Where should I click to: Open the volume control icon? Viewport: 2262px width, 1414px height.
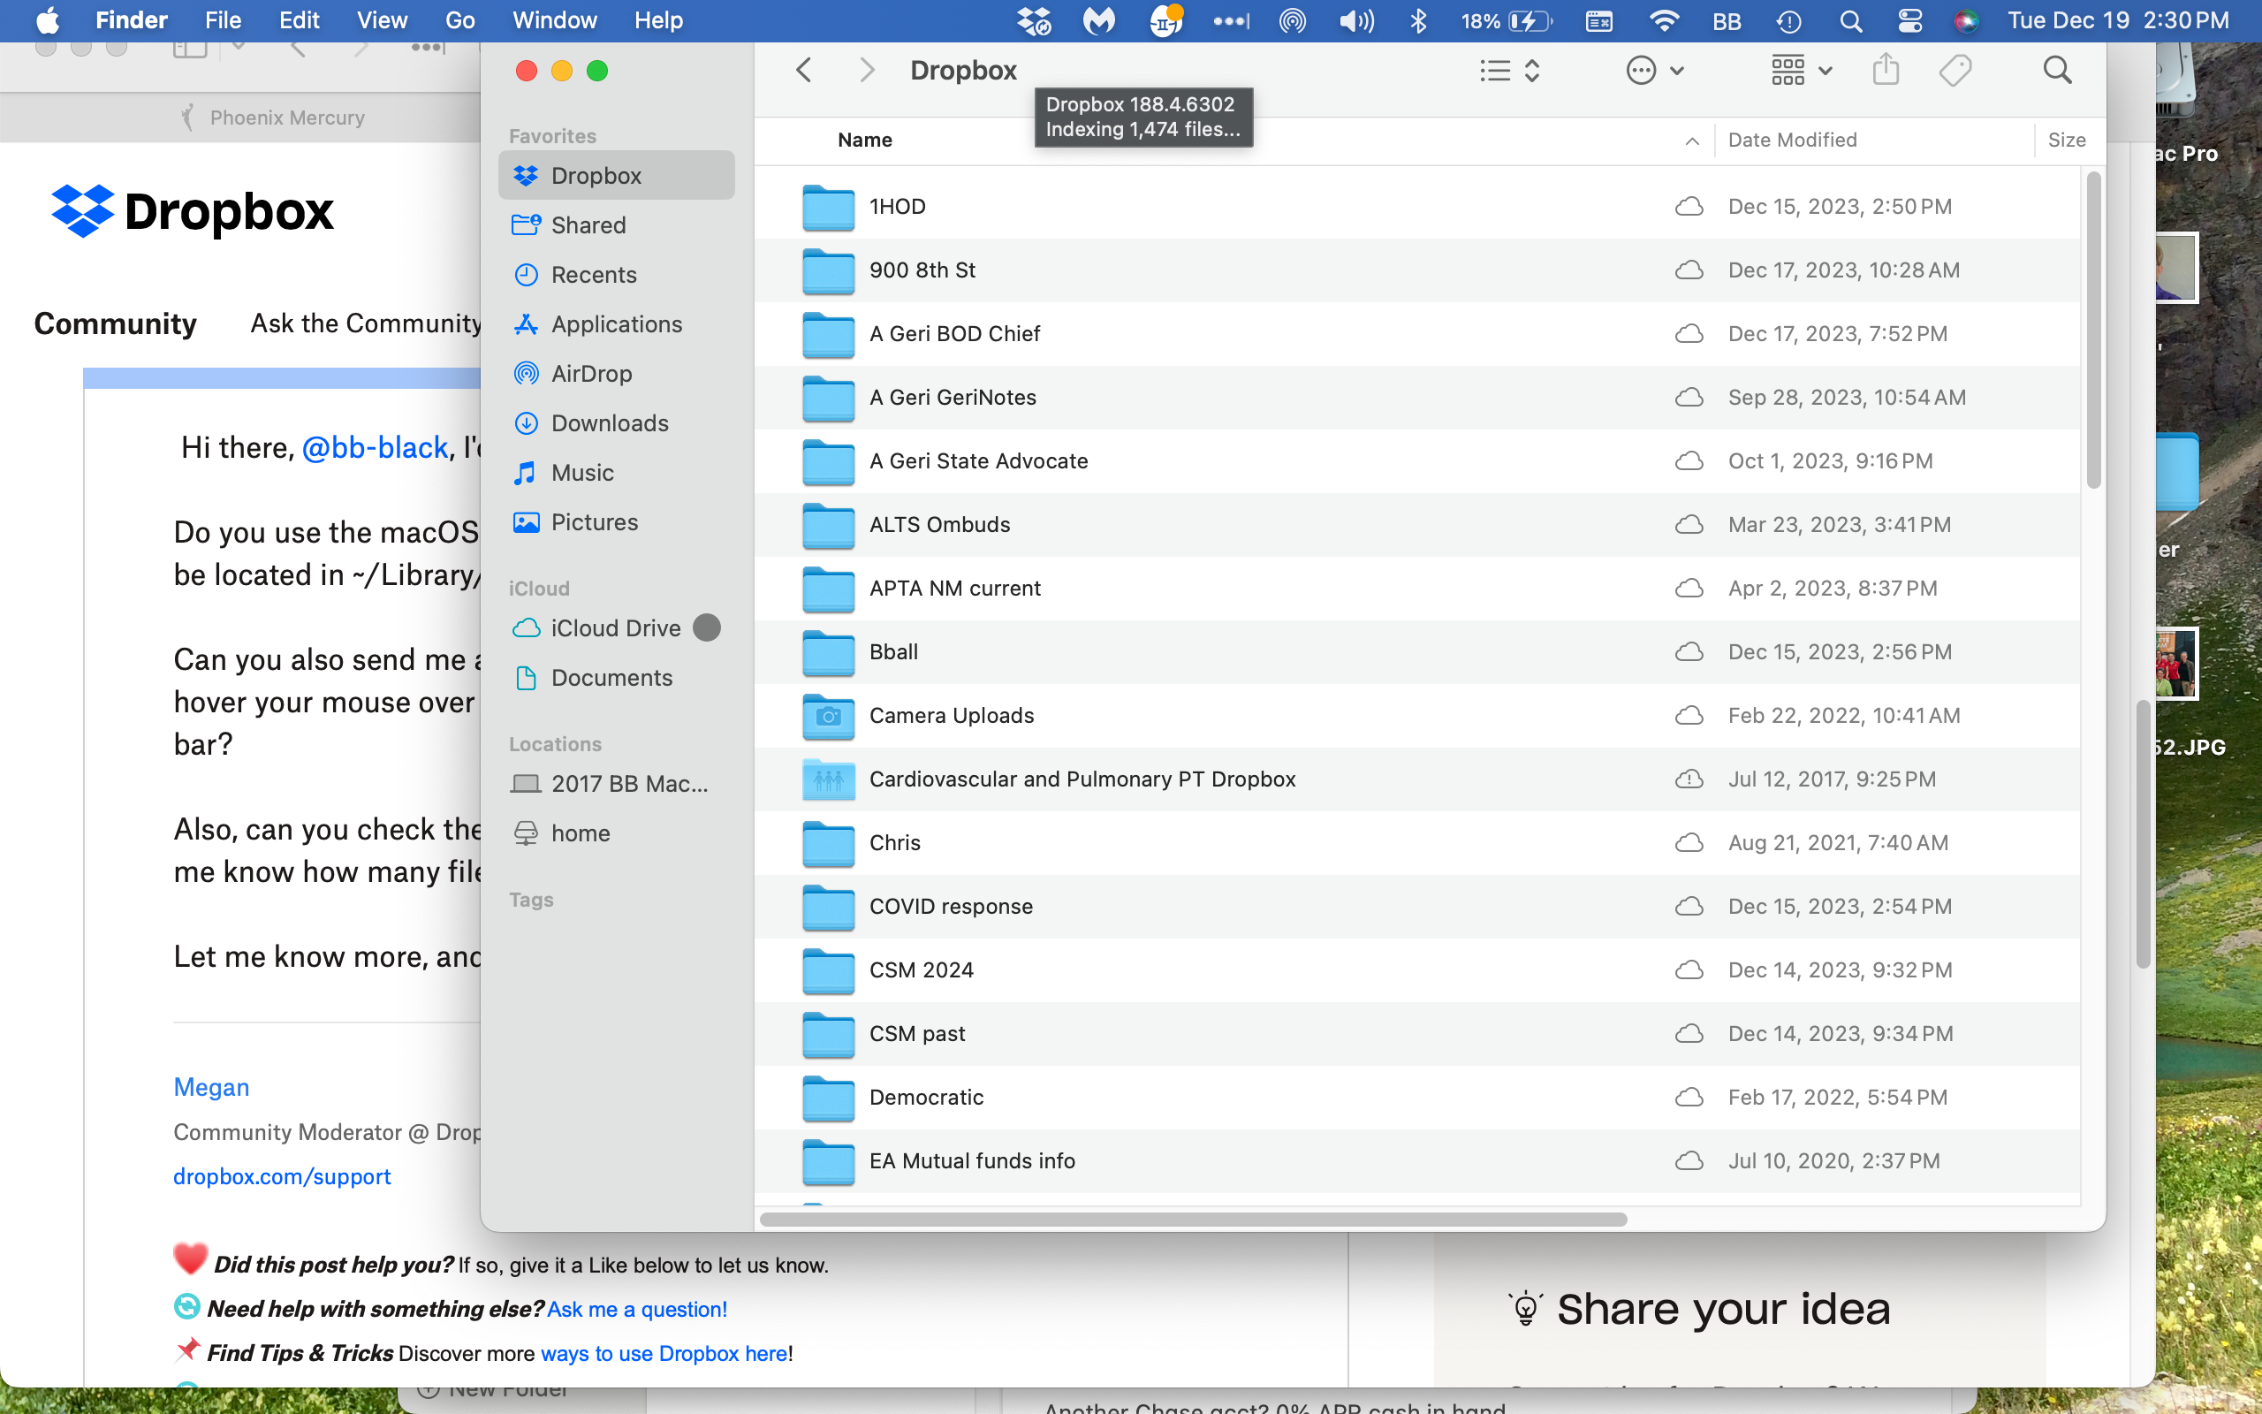[x=1356, y=20]
